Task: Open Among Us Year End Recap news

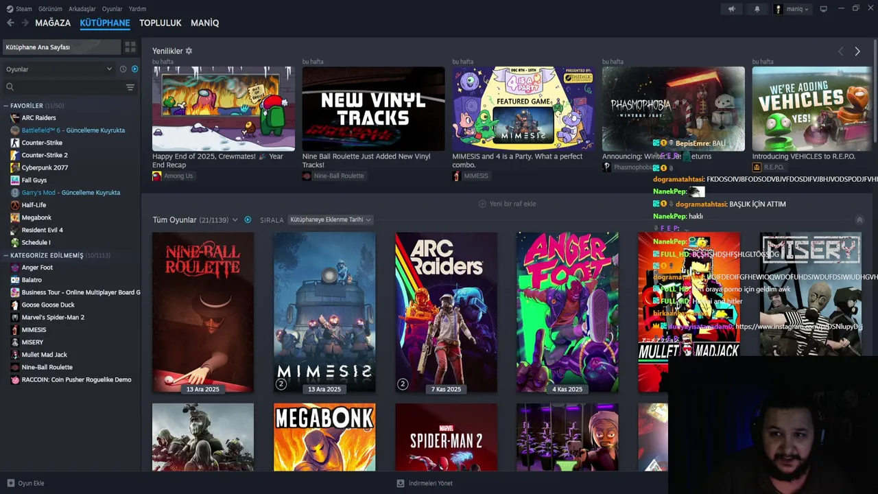Action: (224, 108)
